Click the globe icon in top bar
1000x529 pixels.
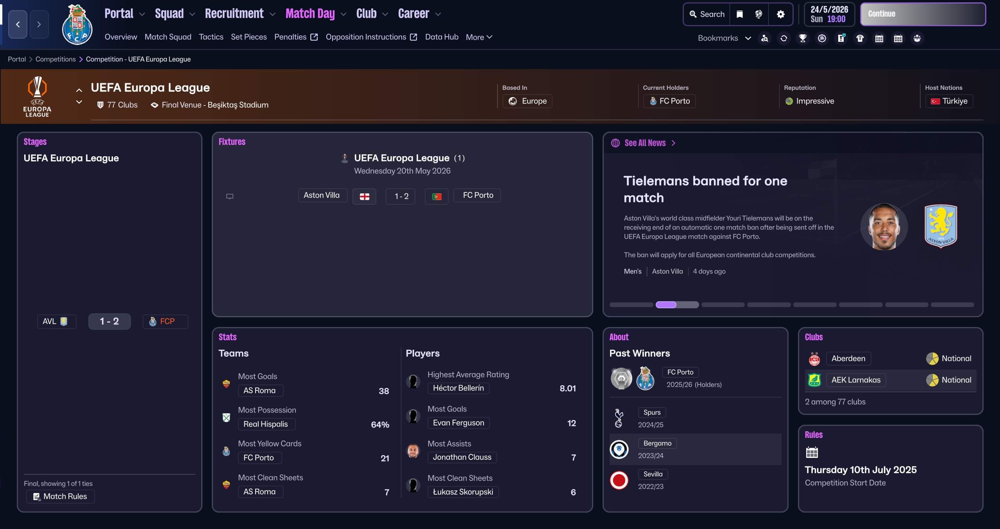(758, 14)
